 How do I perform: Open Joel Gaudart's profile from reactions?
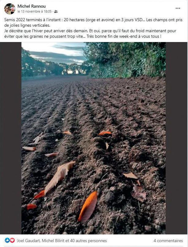click(x=28, y=241)
